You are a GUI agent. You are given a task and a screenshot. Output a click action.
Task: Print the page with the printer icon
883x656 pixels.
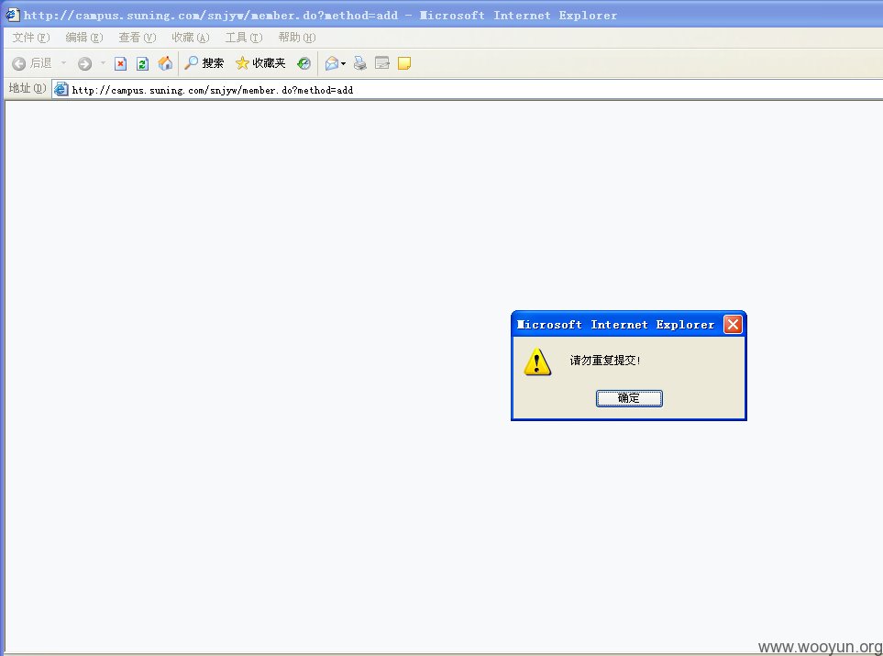click(x=359, y=63)
